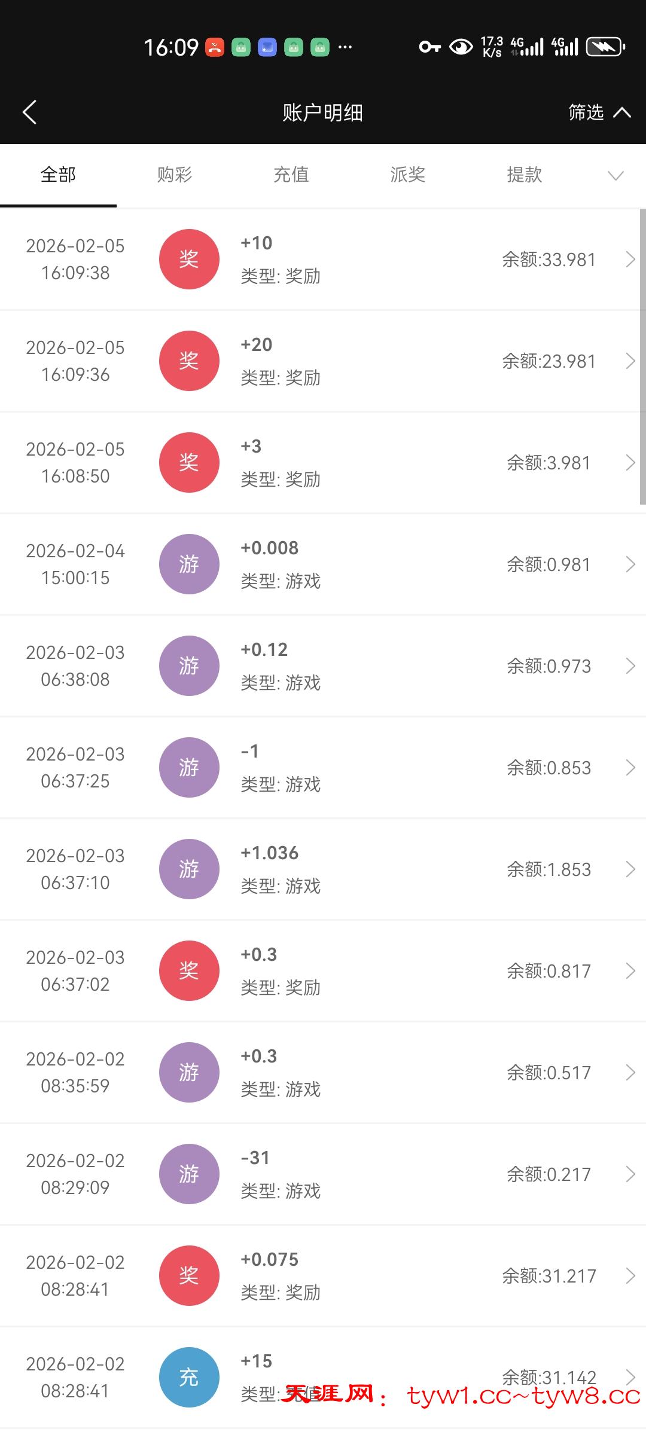Select the 派奖 tab
The width and height of the screenshot is (646, 1435).
(408, 175)
